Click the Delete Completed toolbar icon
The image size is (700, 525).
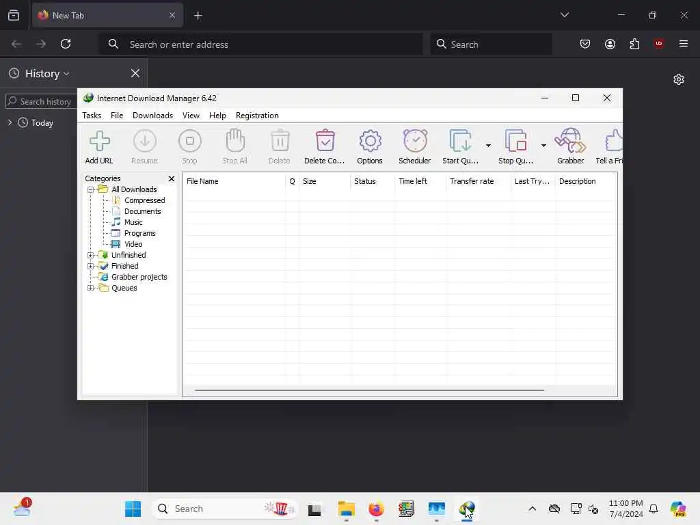[x=325, y=141]
